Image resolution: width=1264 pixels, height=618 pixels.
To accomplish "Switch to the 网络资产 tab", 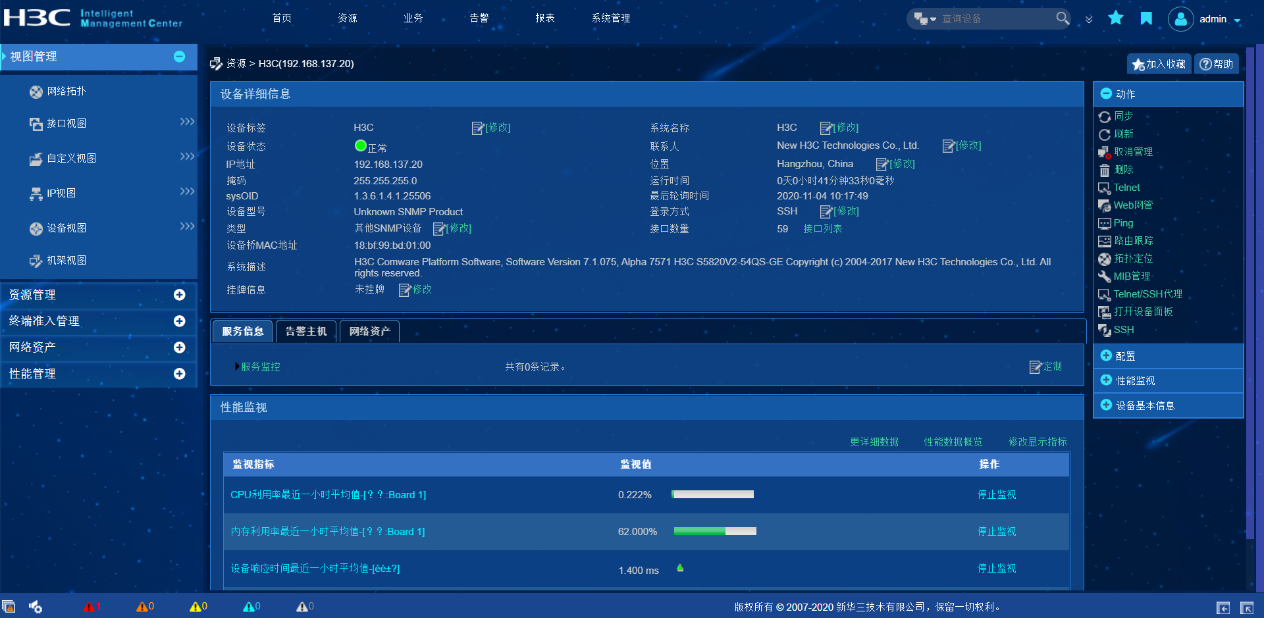I will (x=369, y=331).
